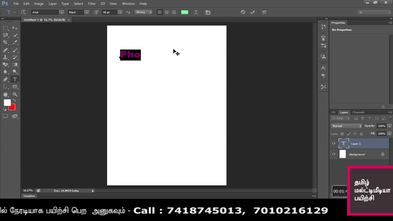The width and height of the screenshot is (393, 221).
Task: Open Create Warped Text dialog
Action: tap(196, 12)
